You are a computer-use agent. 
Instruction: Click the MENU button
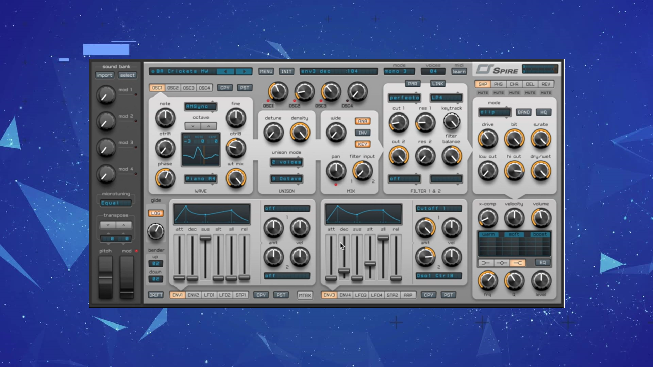266,71
